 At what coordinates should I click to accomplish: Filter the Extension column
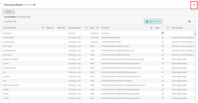97,28
